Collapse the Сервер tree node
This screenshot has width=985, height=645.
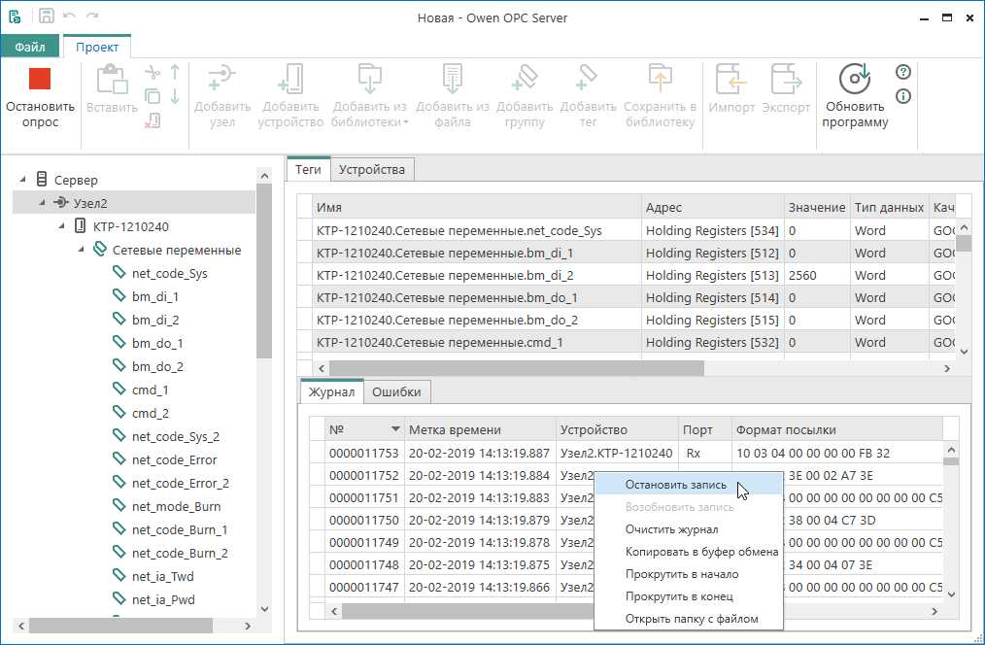tap(22, 180)
